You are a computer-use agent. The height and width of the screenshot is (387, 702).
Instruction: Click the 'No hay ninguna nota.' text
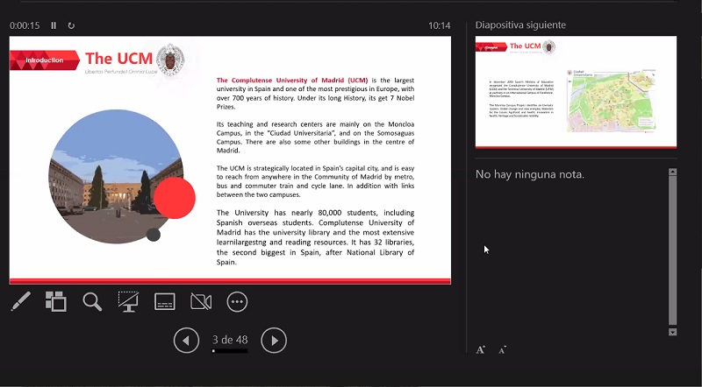tap(530, 174)
